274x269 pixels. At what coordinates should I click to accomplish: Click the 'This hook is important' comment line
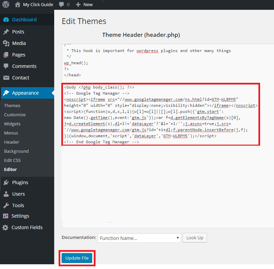149,51
